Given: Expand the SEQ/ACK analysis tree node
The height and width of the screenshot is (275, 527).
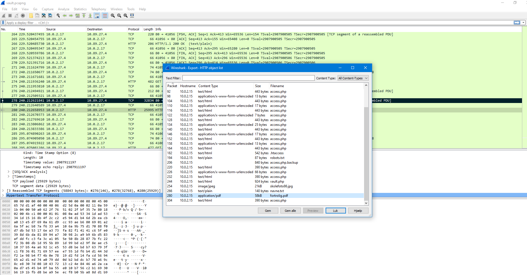Looking at the screenshot, I should click(x=9, y=172).
